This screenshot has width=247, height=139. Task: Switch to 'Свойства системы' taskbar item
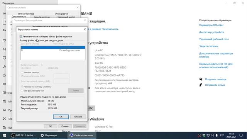coord(81,136)
